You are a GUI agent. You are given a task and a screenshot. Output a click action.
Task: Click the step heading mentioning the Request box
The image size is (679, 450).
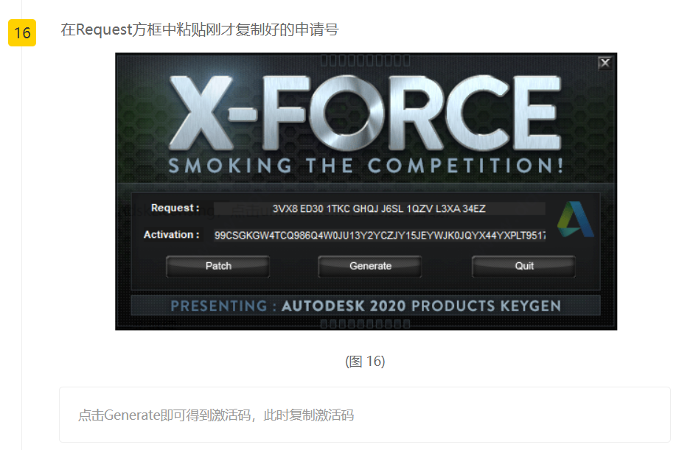pos(200,30)
